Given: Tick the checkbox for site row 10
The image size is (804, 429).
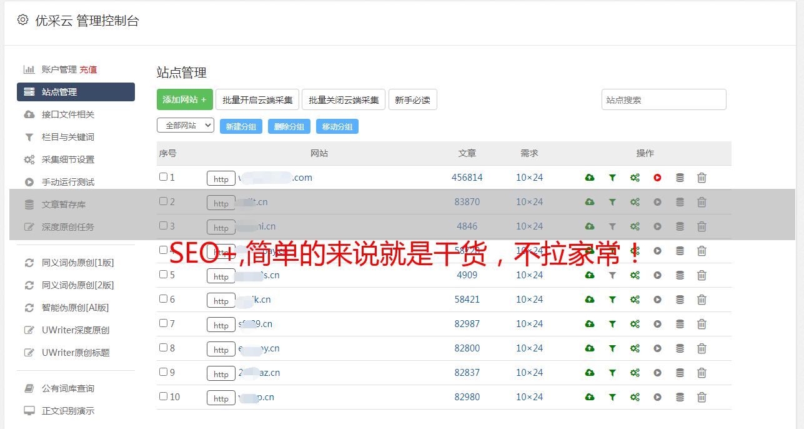Looking at the screenshot, I should pos(163,396).
